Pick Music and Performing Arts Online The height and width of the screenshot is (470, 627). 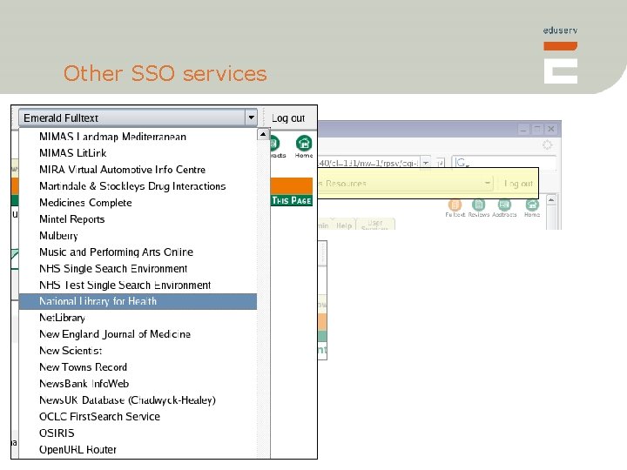tap(116, 252)
